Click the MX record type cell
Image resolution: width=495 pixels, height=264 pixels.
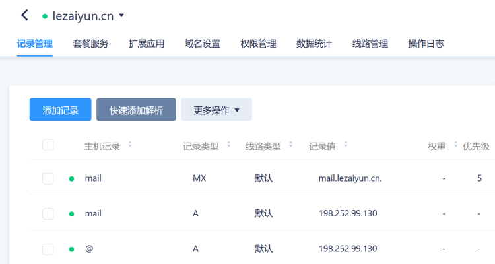[199, 178]
